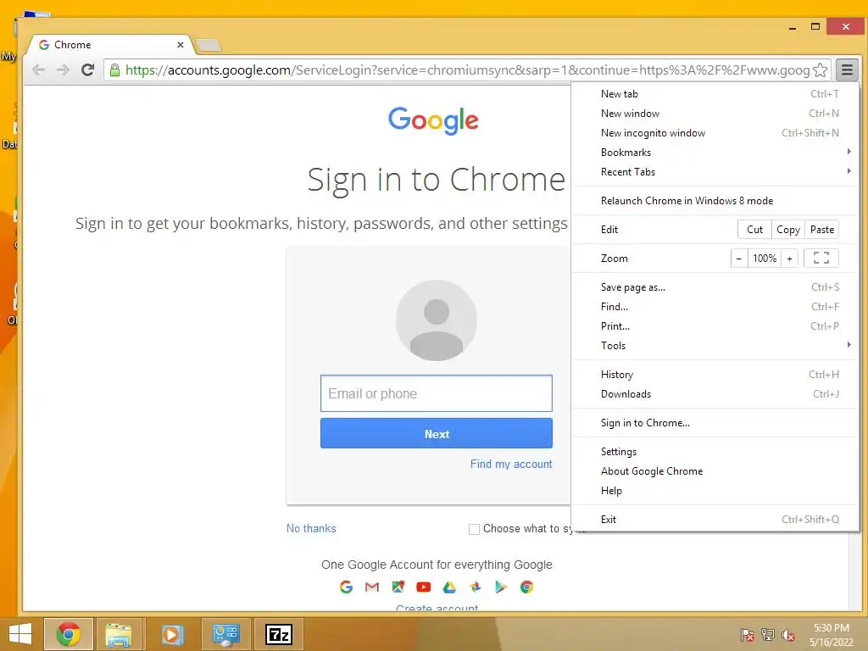The width and height of the screenshot is (868, 651).
Task: Choose Print... from the menu
Action: pos(715,326)
